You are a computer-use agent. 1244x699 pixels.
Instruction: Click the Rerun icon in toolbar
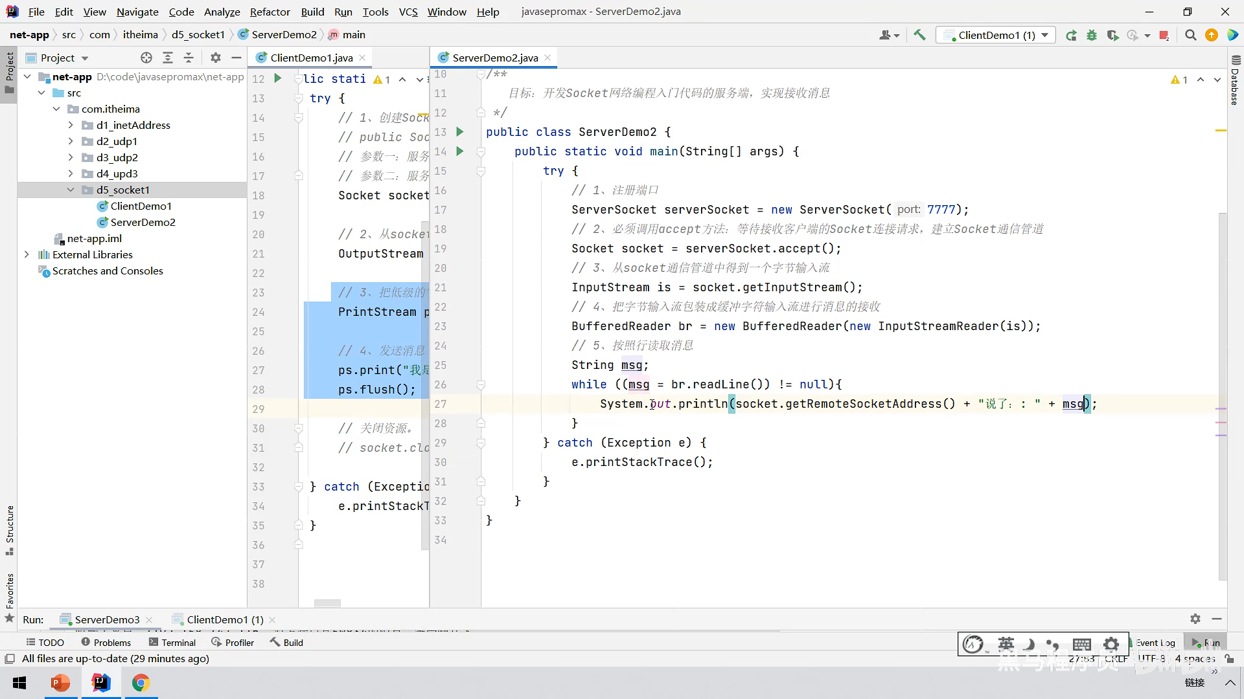1071,35
